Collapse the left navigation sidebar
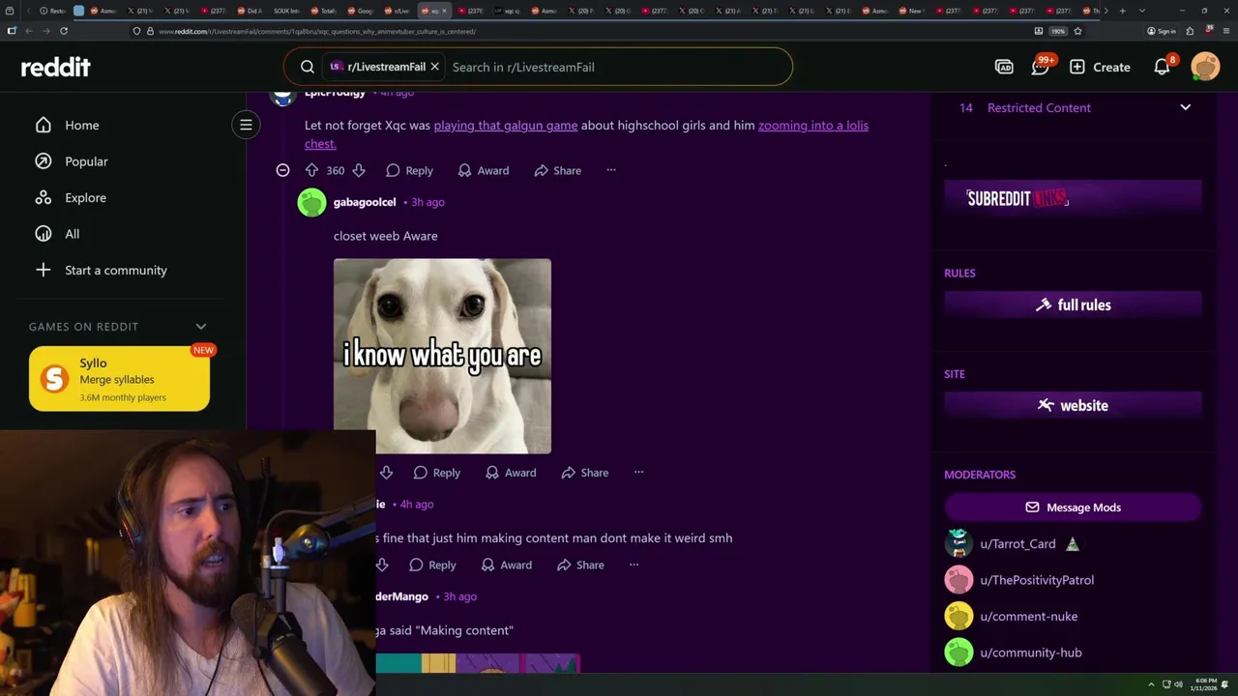 [246, 125]
